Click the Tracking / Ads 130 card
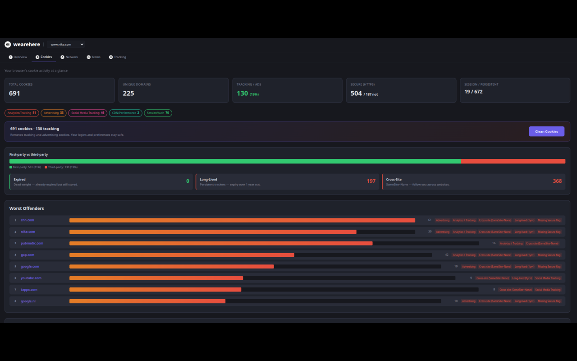The image size is (577, 361). tap(288, 90)
